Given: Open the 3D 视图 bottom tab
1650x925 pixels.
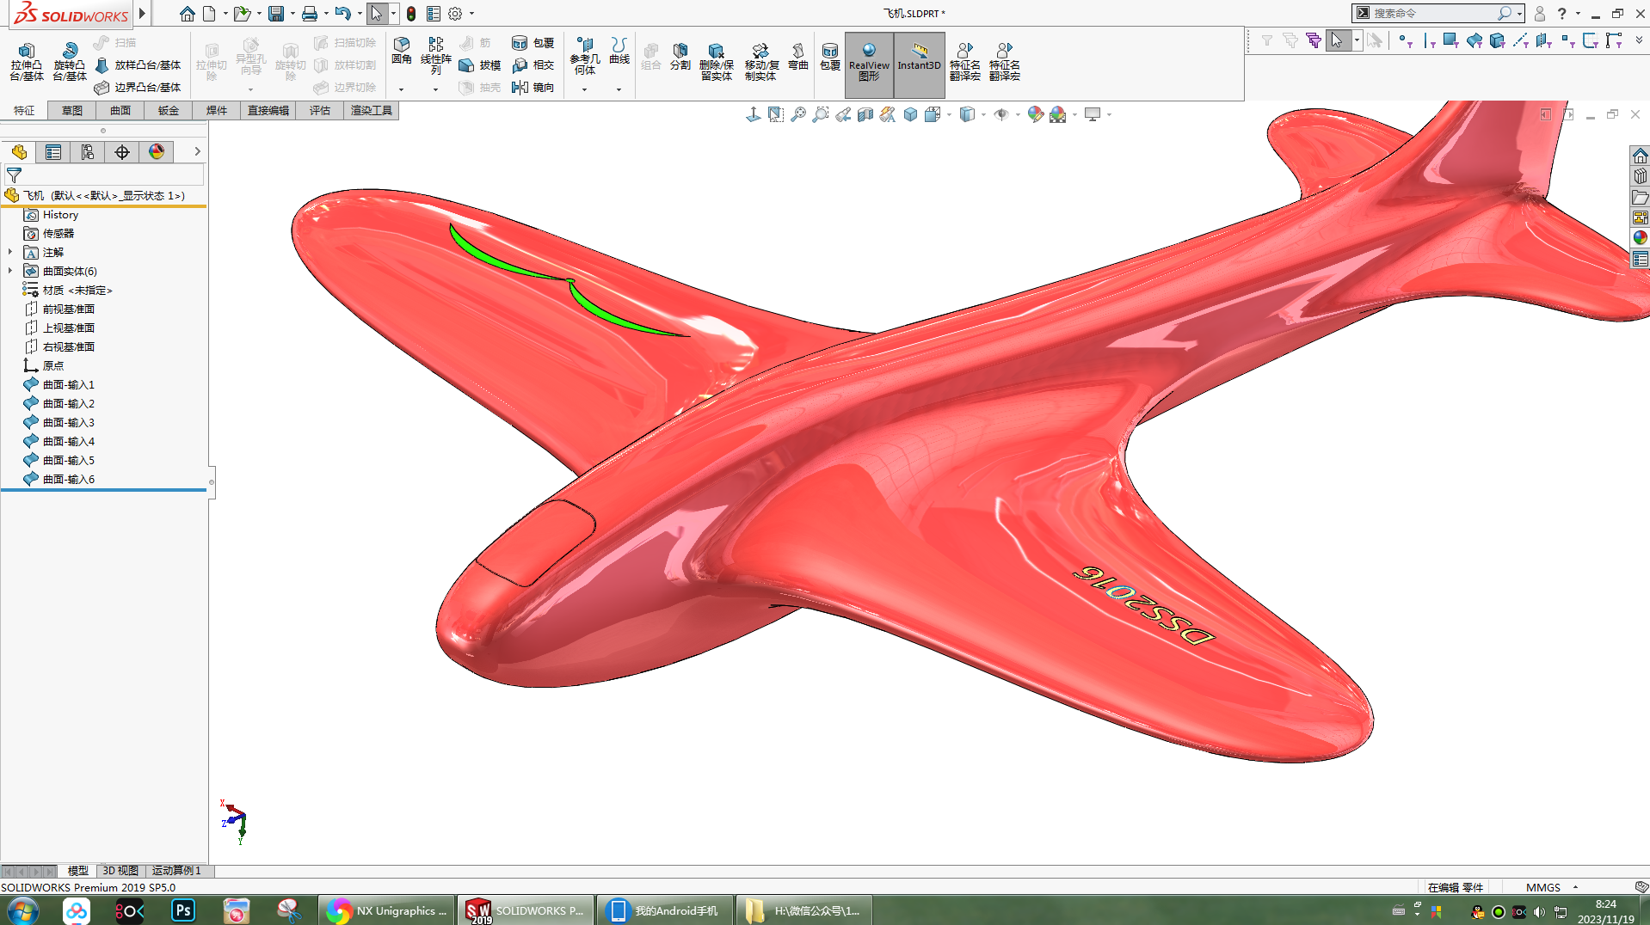Looking at the screenshot, I should pos(120,871).
